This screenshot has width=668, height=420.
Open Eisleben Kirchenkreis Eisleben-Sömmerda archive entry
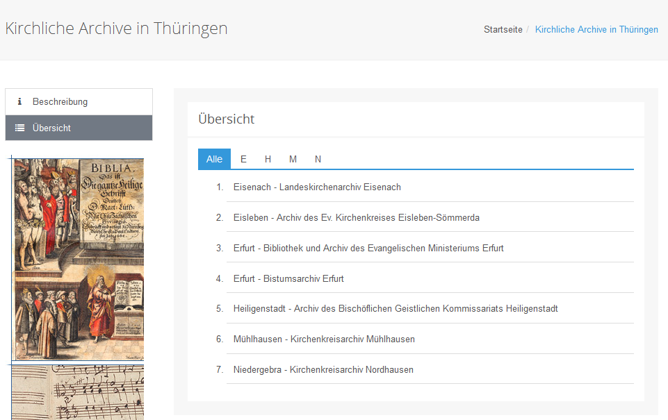[356, 218]
